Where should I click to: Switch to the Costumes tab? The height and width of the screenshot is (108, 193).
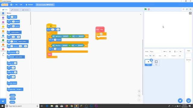point(15,10)
